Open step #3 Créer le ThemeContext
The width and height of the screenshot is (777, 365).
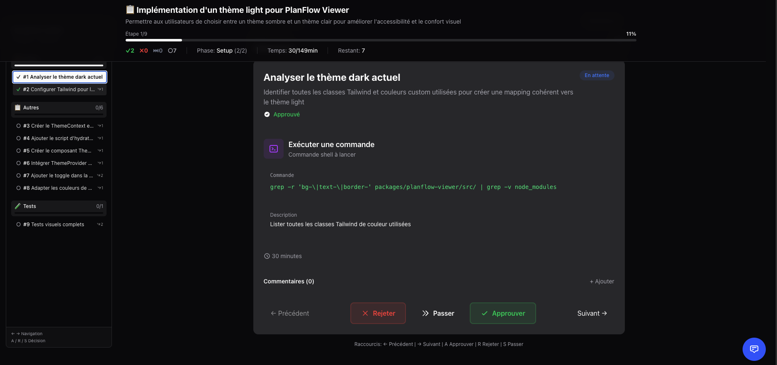coord(60,126)
